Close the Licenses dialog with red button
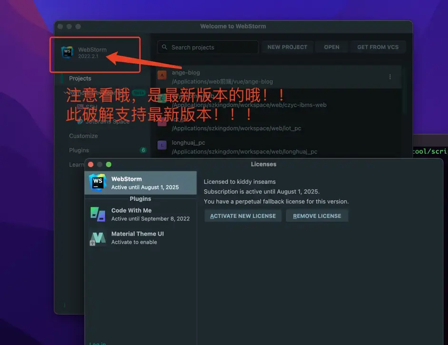This screenshot has height=345, width=448. click(91, 164)
